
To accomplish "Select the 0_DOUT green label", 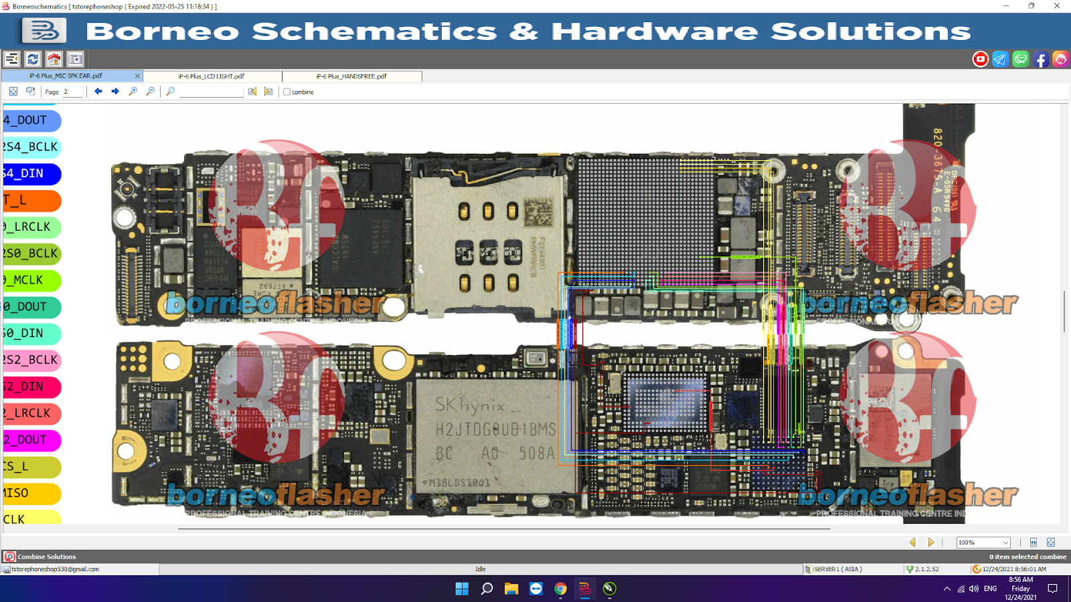I will click(x=32, y=307).
